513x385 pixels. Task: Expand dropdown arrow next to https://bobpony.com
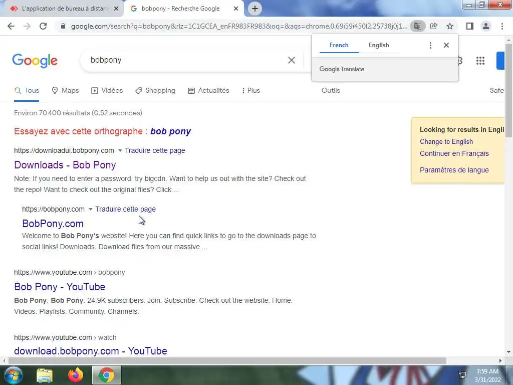point(90,209)
